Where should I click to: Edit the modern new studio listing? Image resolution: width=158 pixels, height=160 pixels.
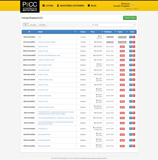(x=131, y=96)
